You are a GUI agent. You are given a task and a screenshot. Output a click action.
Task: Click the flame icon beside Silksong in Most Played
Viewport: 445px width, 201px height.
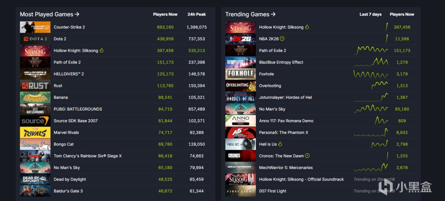(102, 50)
